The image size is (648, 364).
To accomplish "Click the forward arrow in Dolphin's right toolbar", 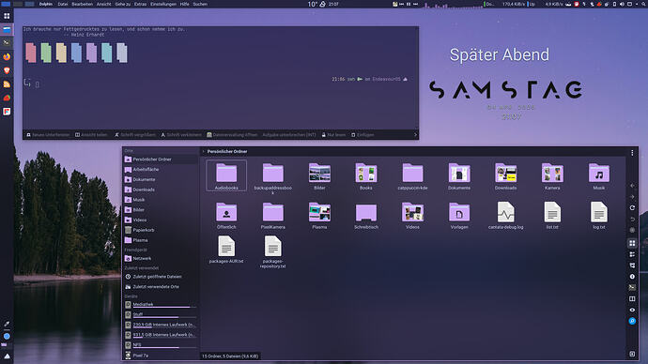I will point(632,197).
